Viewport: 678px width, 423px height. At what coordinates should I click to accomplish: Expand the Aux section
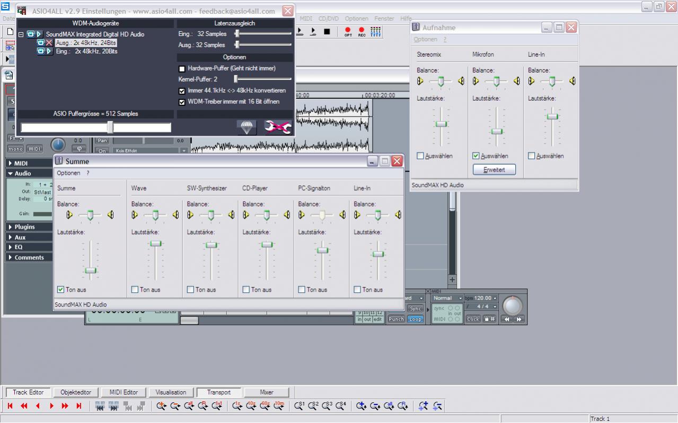click(10, 237)
